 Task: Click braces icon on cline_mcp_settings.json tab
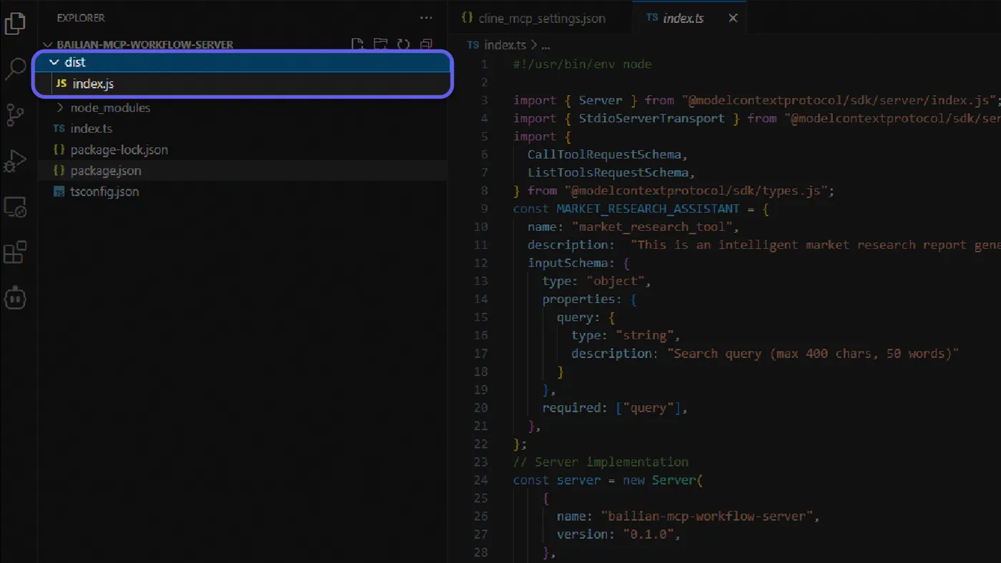[467, 18]
